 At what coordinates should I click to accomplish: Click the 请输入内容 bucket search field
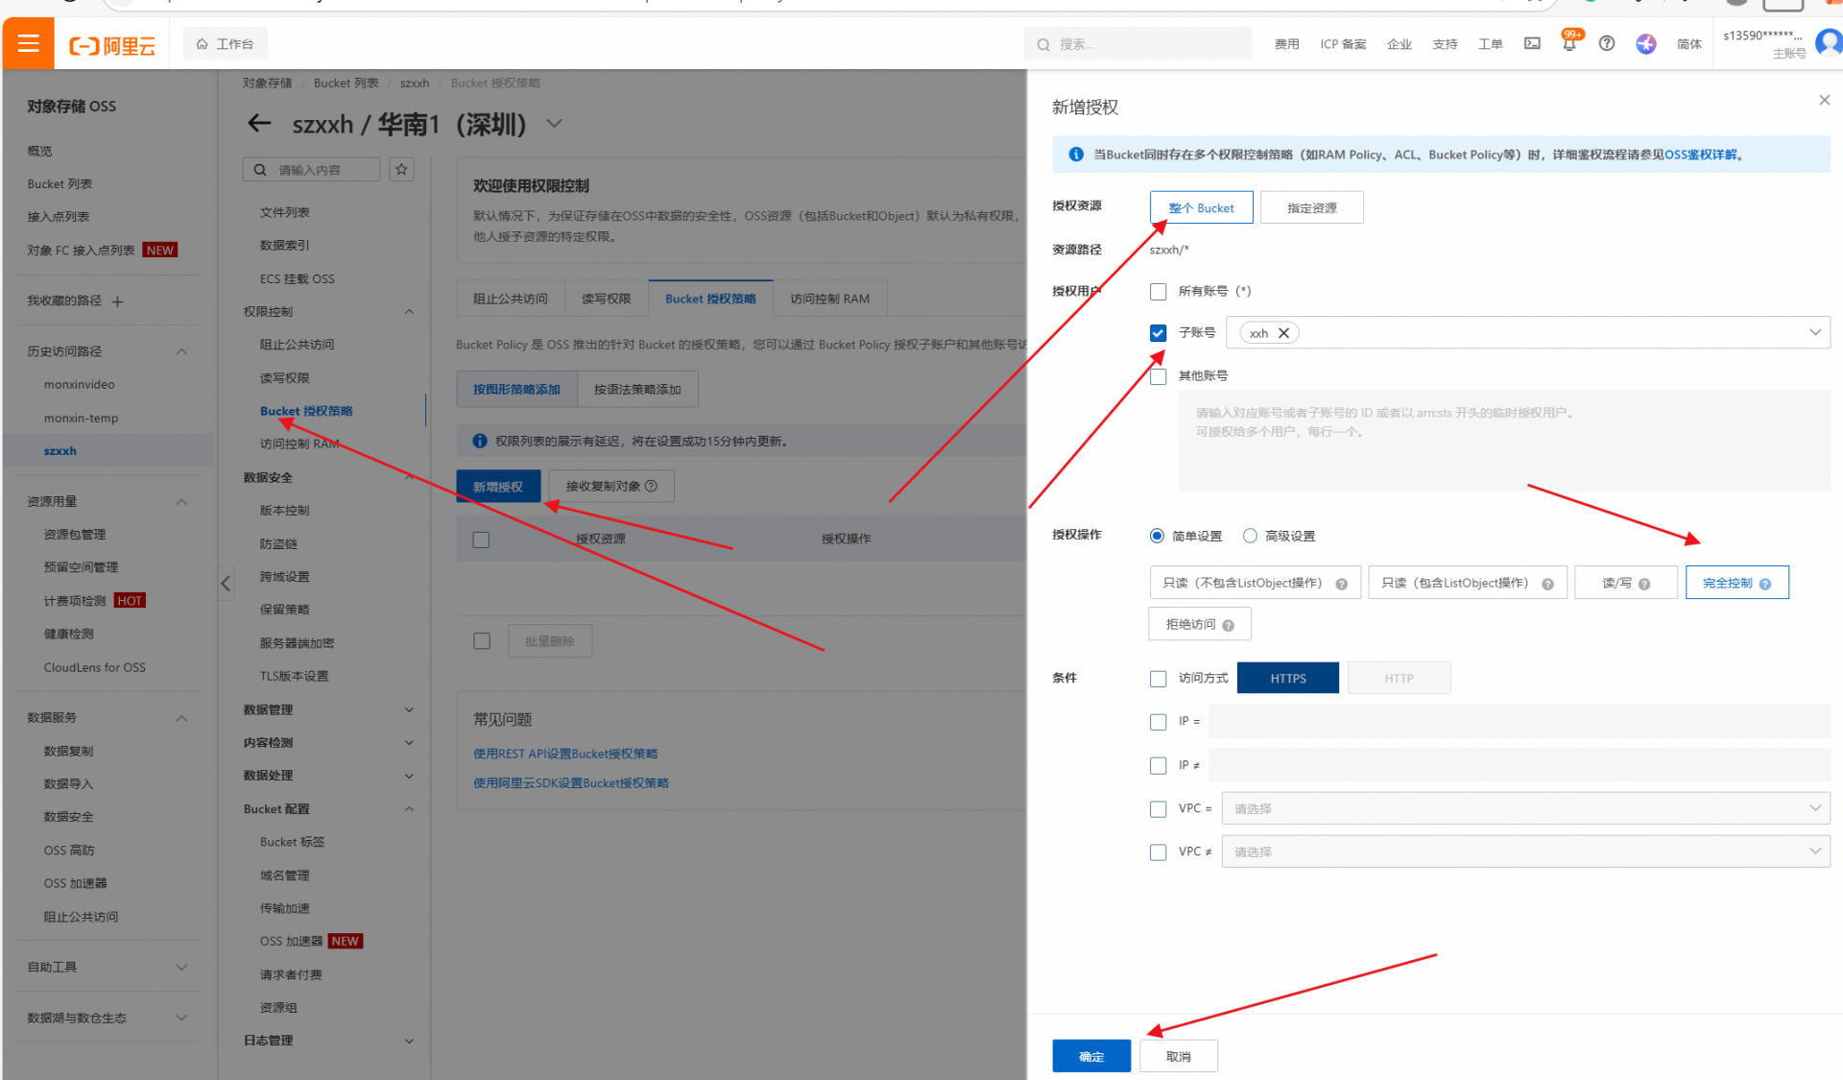tap(311, 170)
